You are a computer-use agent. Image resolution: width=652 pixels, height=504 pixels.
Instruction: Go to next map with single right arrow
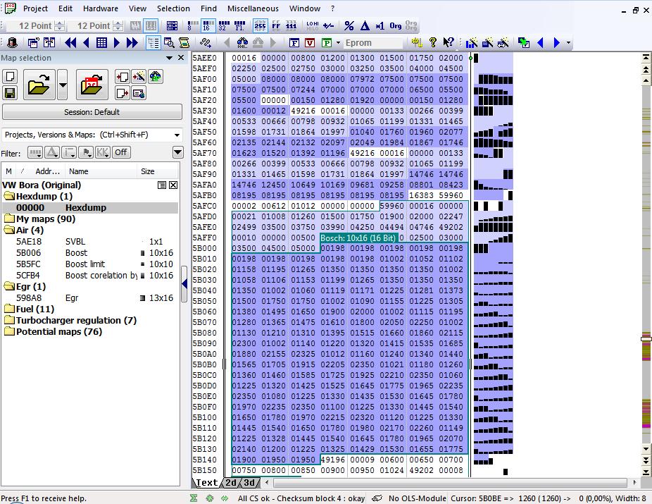117,42
